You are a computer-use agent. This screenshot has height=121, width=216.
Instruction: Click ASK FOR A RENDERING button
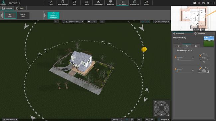click(54, 15)
